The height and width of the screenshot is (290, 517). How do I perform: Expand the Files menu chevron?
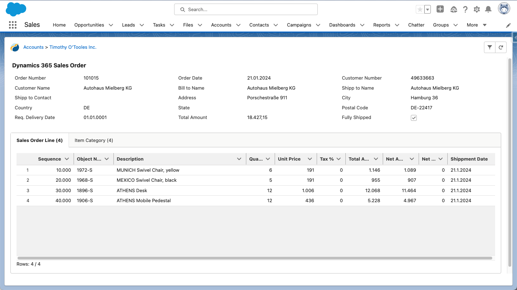pos(200,25)
